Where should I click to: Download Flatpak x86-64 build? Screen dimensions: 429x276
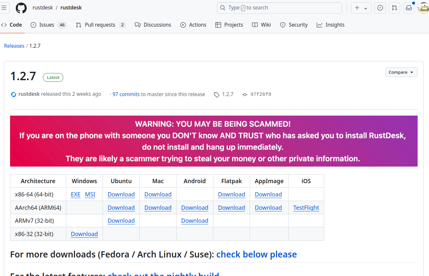click(232, 194)
